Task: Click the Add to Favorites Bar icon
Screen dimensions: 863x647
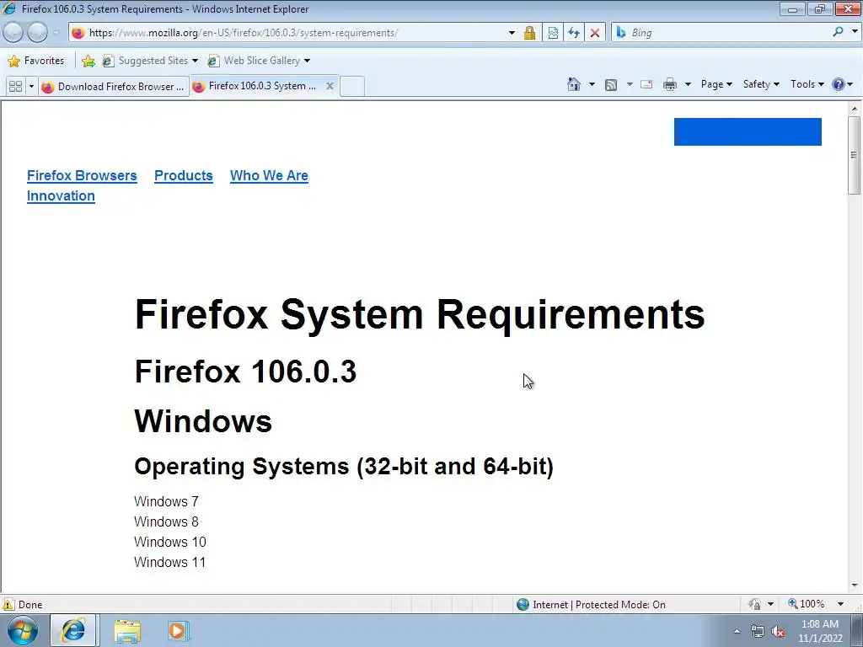Action: tap(88, 61)
